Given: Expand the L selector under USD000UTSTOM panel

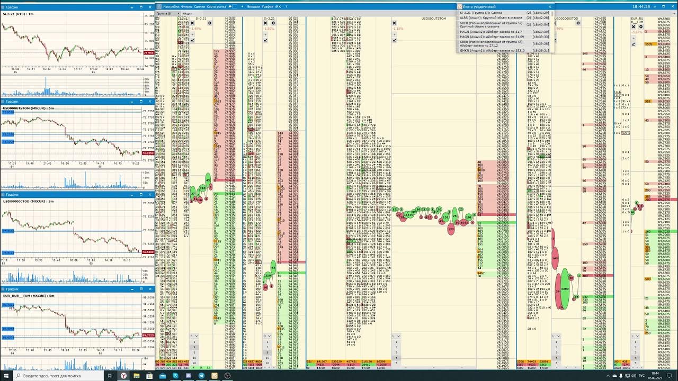Looking at the screenshot, I should 396,336.
